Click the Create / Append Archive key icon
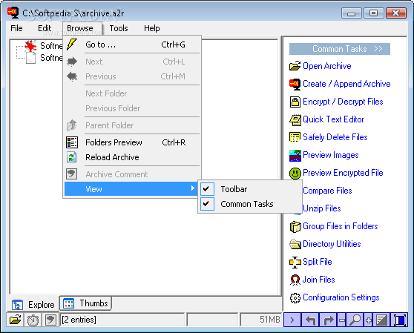The image size is (414, 333). (295, 84)
